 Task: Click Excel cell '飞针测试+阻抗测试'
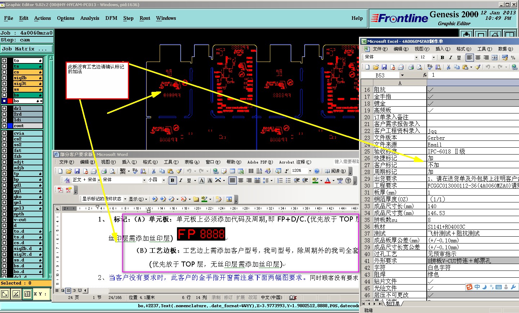tap(473, 234)
